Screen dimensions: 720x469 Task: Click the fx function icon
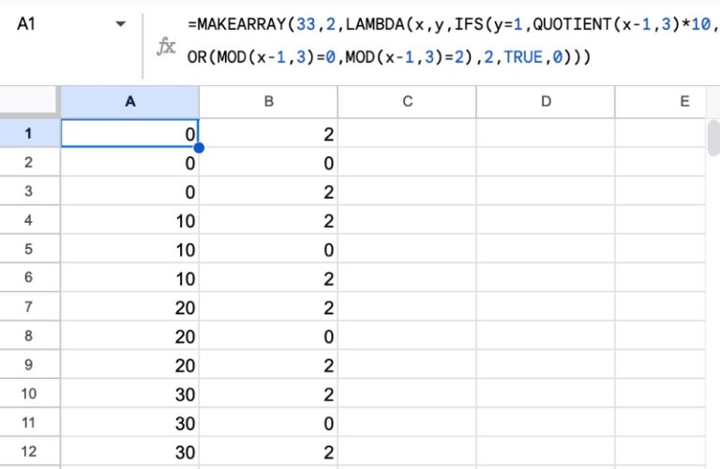166,46
